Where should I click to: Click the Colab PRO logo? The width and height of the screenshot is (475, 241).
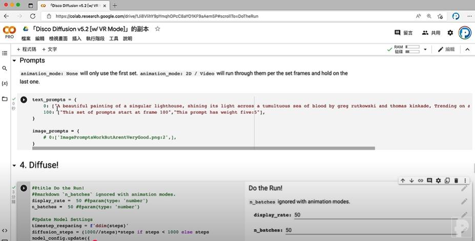[x=9, y=32]
